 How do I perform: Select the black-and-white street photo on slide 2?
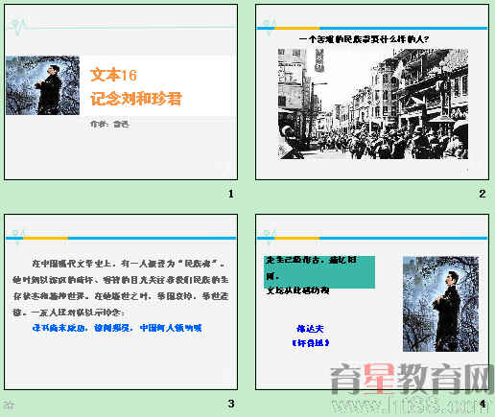[x=373, y=104]
